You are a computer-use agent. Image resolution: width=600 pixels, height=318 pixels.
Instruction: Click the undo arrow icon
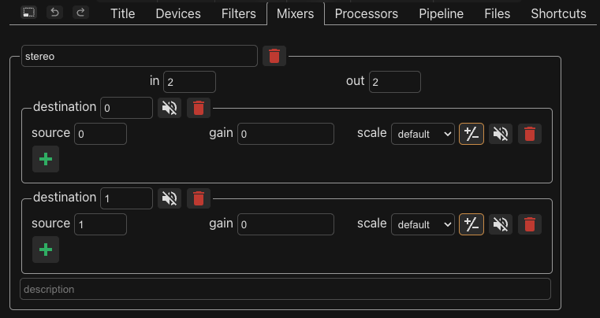point(54,13)
